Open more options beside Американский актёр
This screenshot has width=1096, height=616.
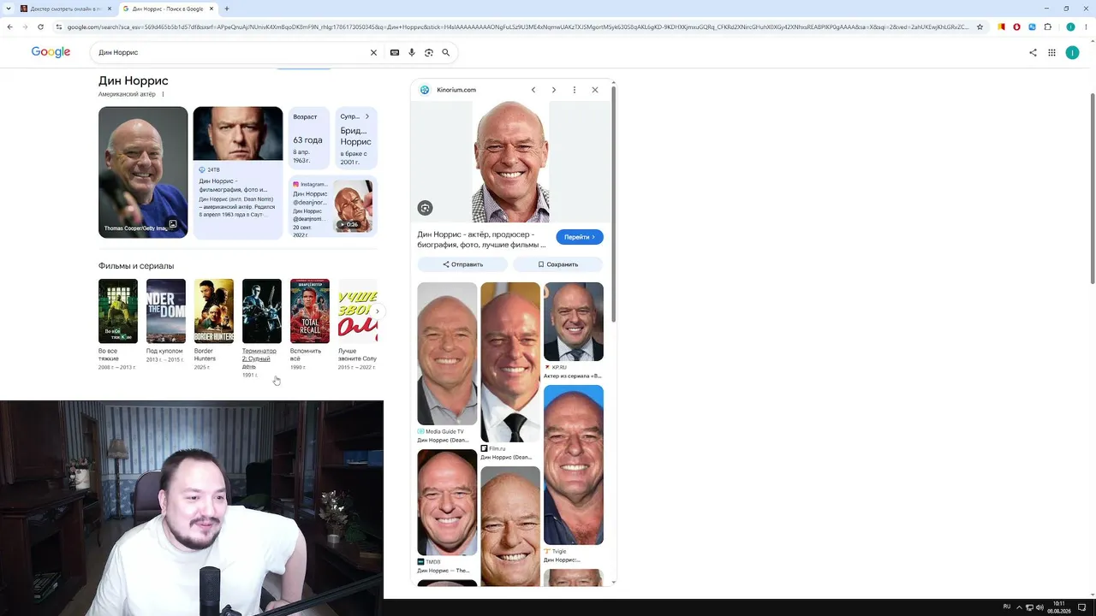pos(163,94)
